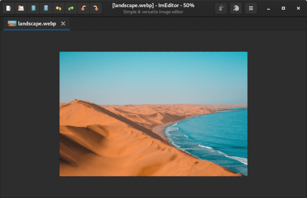Open an image file using the folder icon
The image size is (307, 198).
[21, 8]
